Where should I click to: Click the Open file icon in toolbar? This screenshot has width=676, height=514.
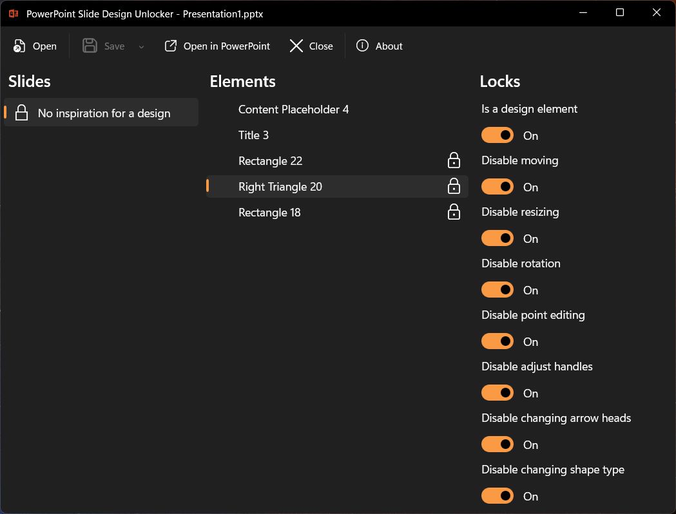(x=20, y=46)
